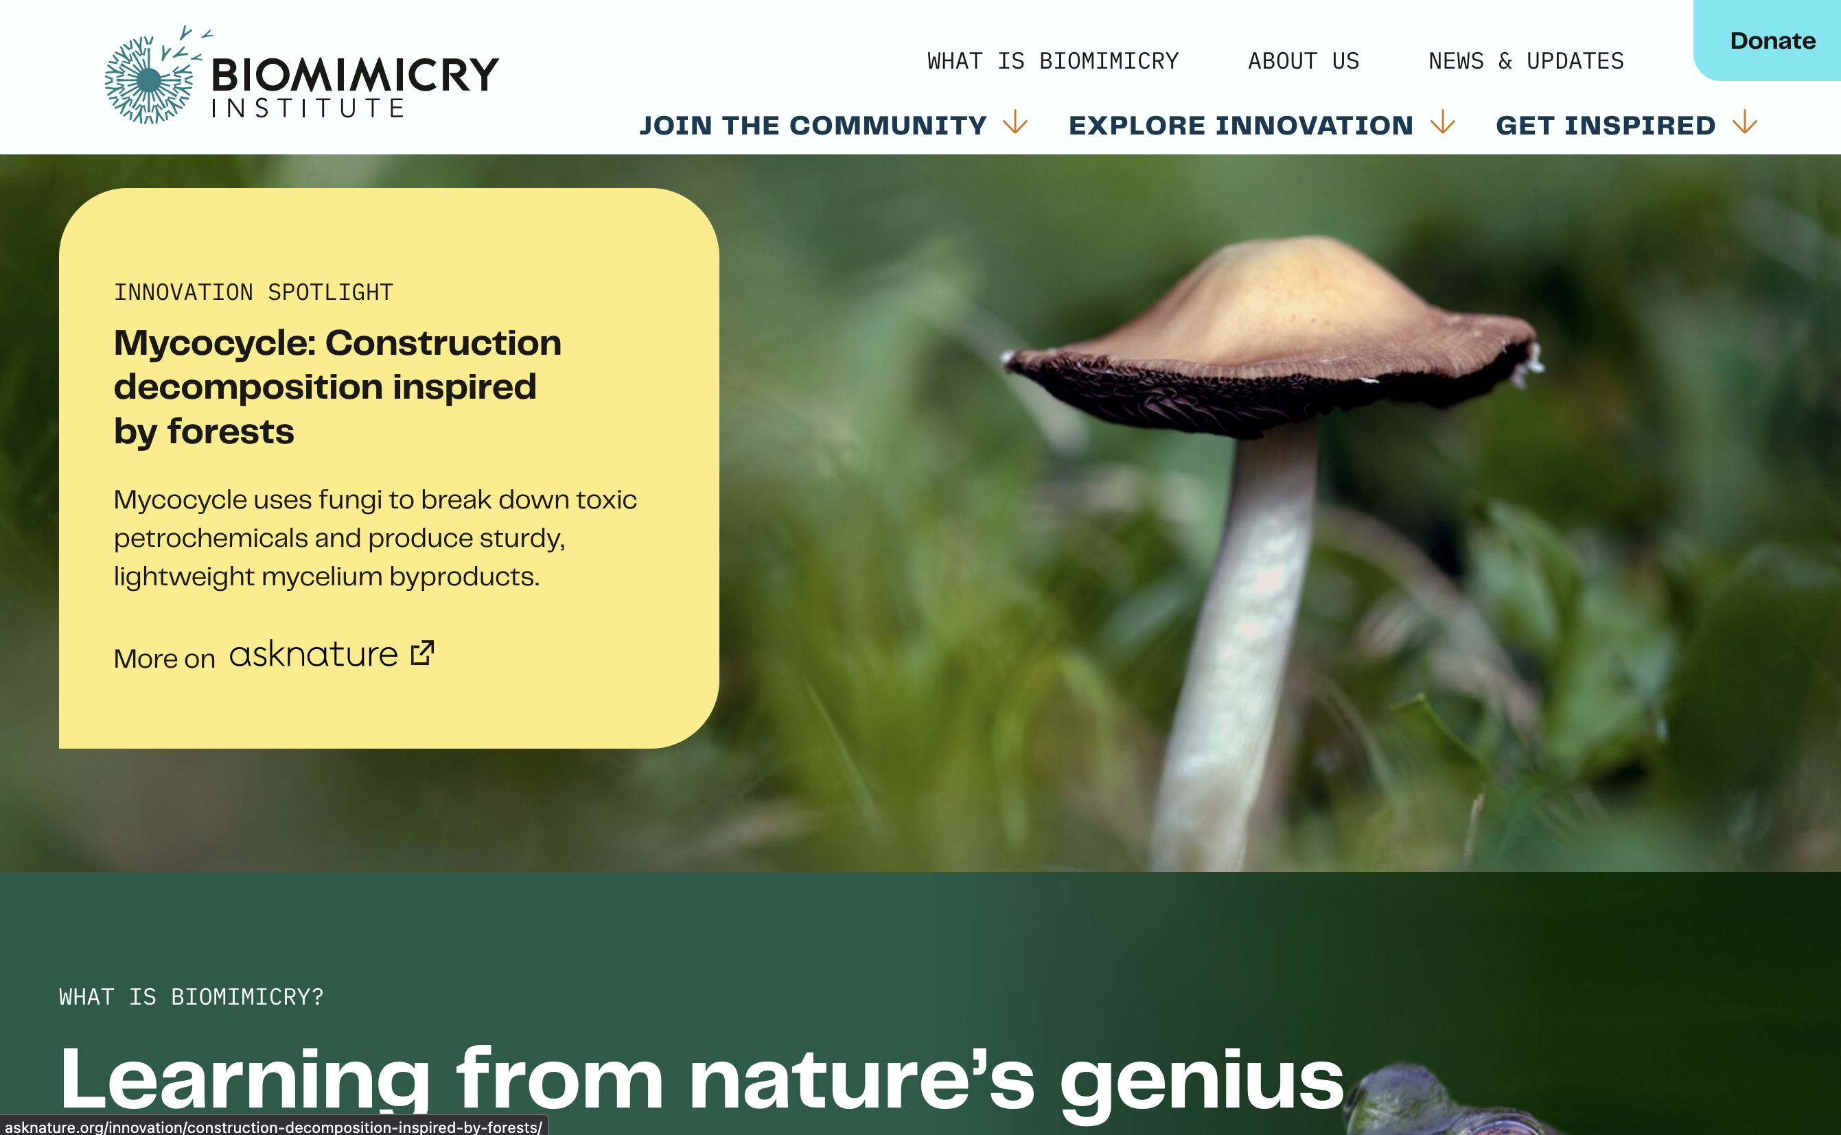Click the orange arrow next to Get Inspired
Image resolution: width=1841 pixels, height=1135 pixels.
tap(1745, 121)
